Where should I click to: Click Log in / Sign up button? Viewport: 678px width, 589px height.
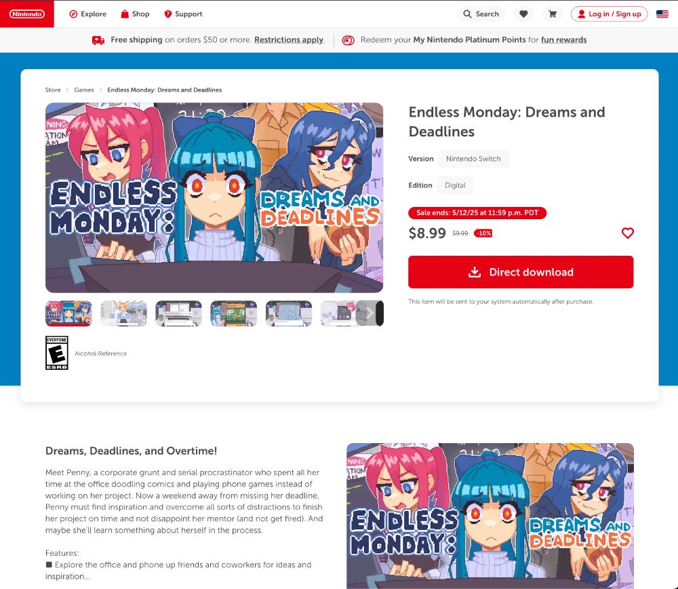coord(609,14)
